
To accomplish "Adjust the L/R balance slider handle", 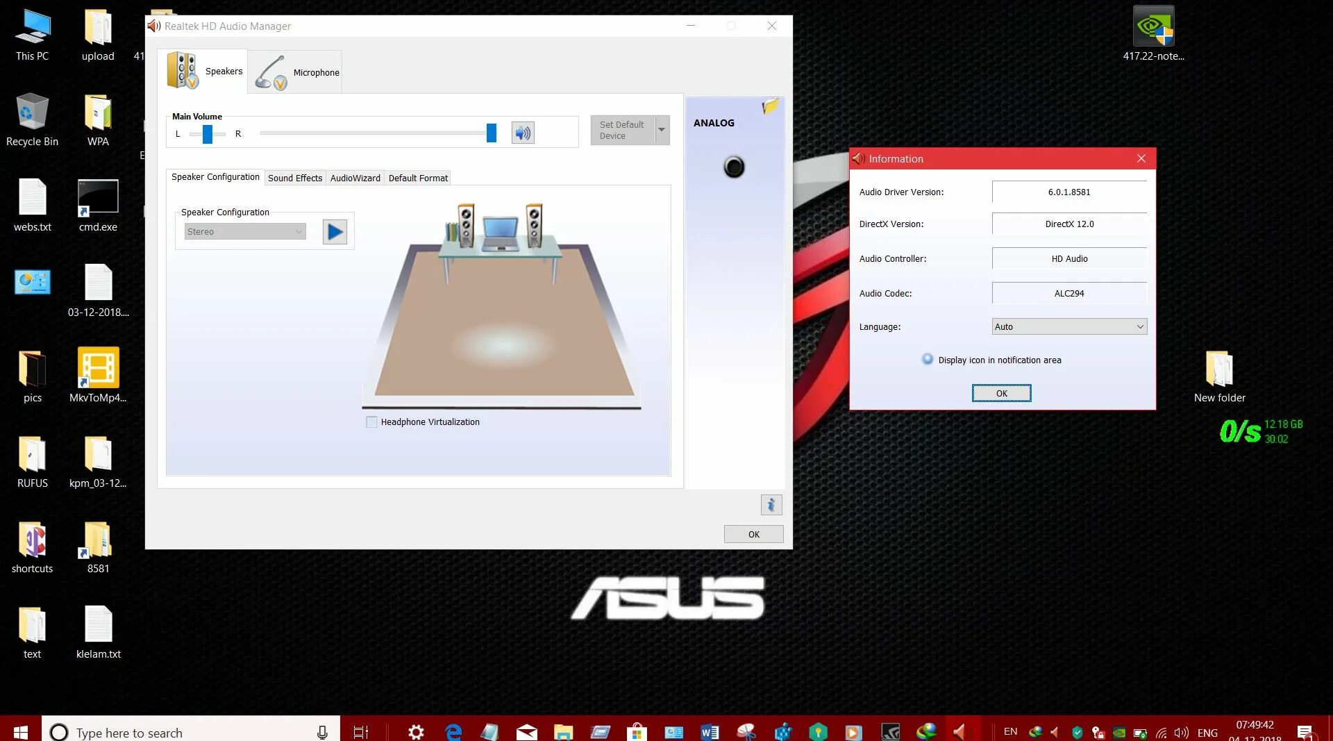I will click(x=207, y=133).
